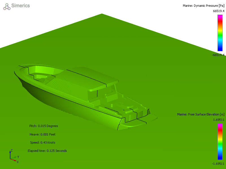Click the Dynamic Pressure color bar
The width and height of the screenshot is (226, 169).
(x=220, y=33)
